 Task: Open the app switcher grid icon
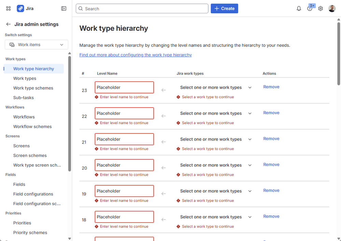(8, 9)
